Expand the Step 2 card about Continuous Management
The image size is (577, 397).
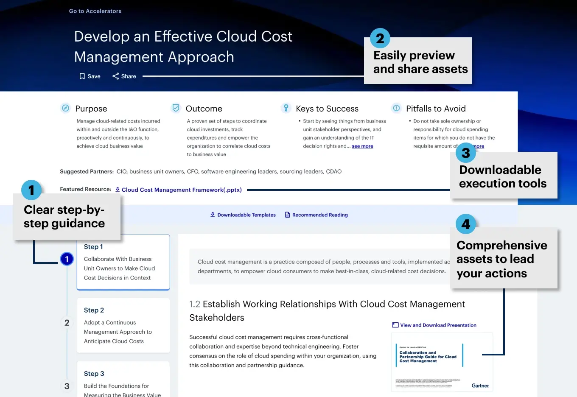coord(123,325)
